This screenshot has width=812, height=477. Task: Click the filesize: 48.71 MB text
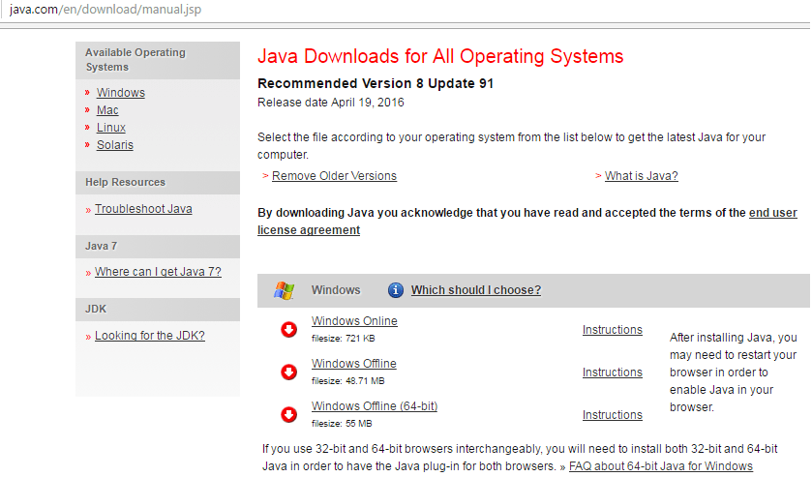point(348,380)
